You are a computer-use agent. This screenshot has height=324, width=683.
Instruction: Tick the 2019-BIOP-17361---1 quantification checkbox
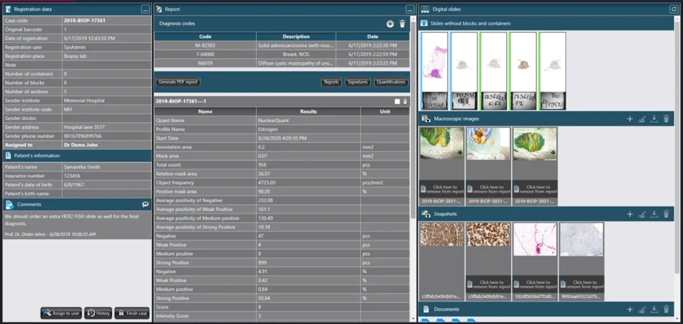click(x=397, y=101)
